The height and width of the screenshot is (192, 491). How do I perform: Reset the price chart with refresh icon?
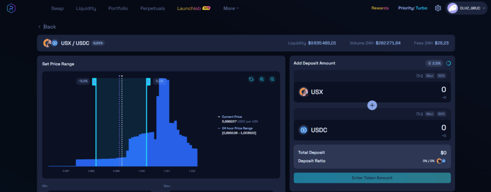[x=251, y=79]
